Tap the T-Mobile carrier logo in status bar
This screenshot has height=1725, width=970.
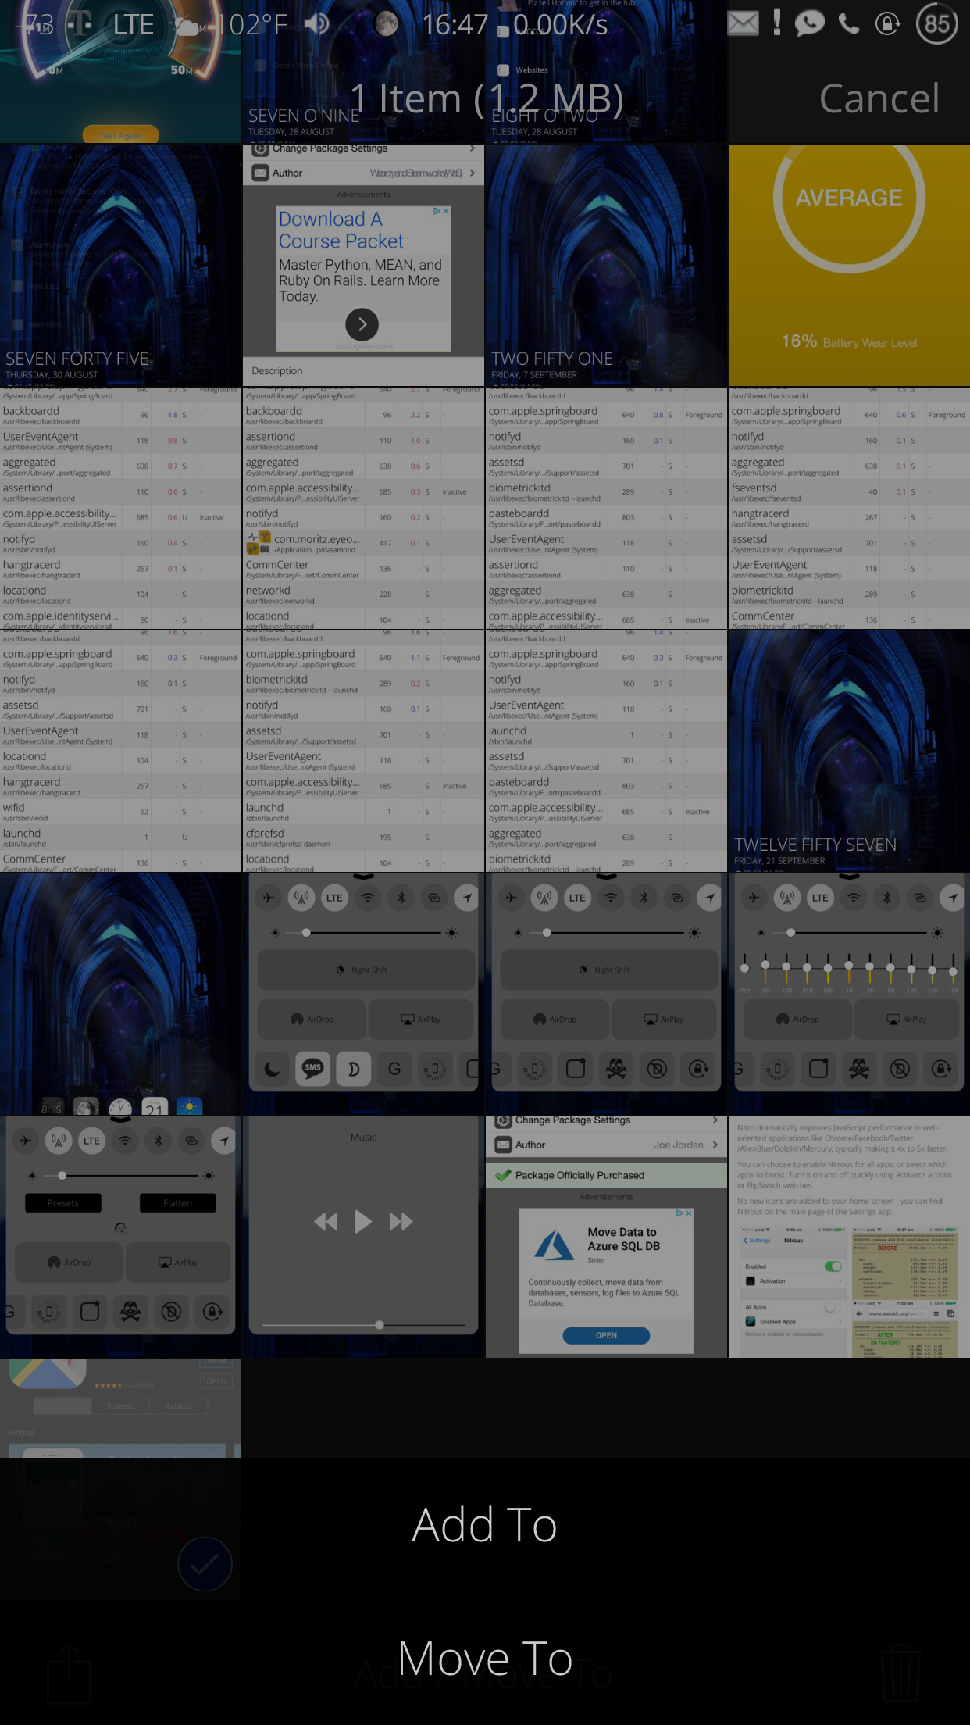click(79, 24)
